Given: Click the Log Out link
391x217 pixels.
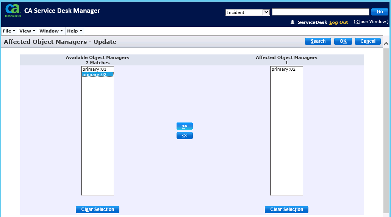Looking at the screenshot, I should click(338, 22).
